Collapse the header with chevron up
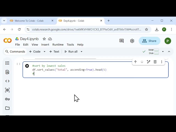176x132 pixels. (169, 52)
